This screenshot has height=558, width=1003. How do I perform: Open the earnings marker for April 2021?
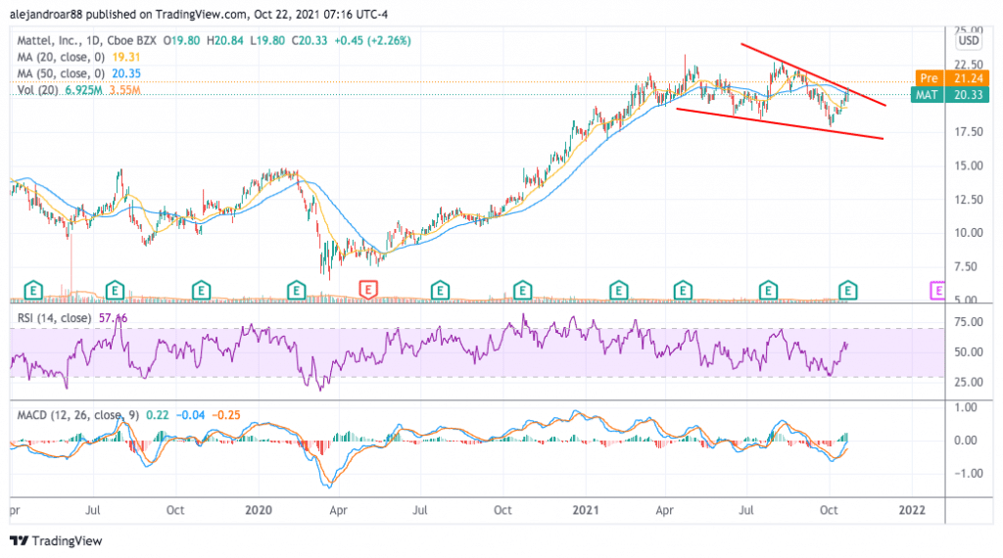[683, 290]
